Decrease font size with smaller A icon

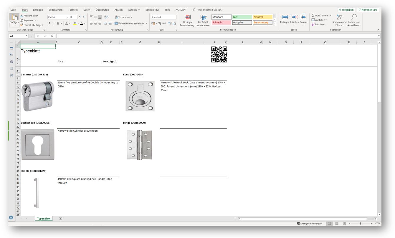(84, 17)
